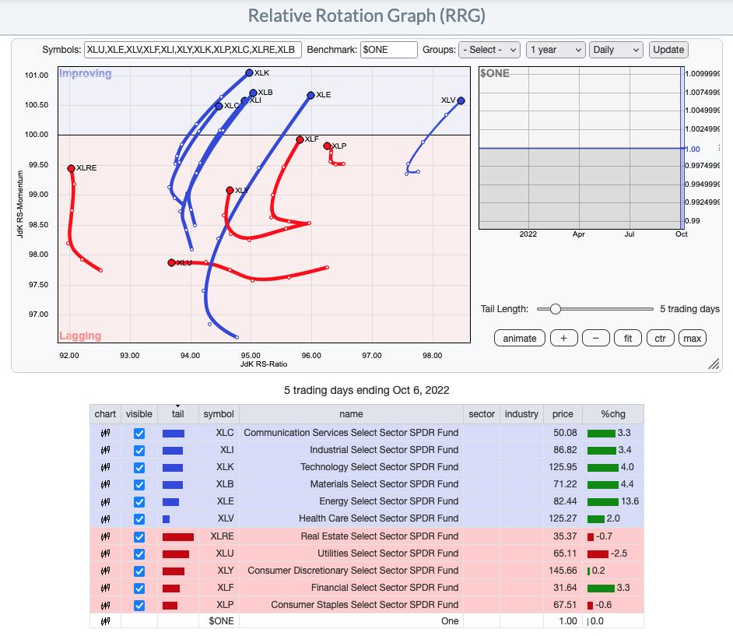Open chart icon for XLB row
This screenshot has width=733, height=636.
pyautogui.click(x=105, y=484)
